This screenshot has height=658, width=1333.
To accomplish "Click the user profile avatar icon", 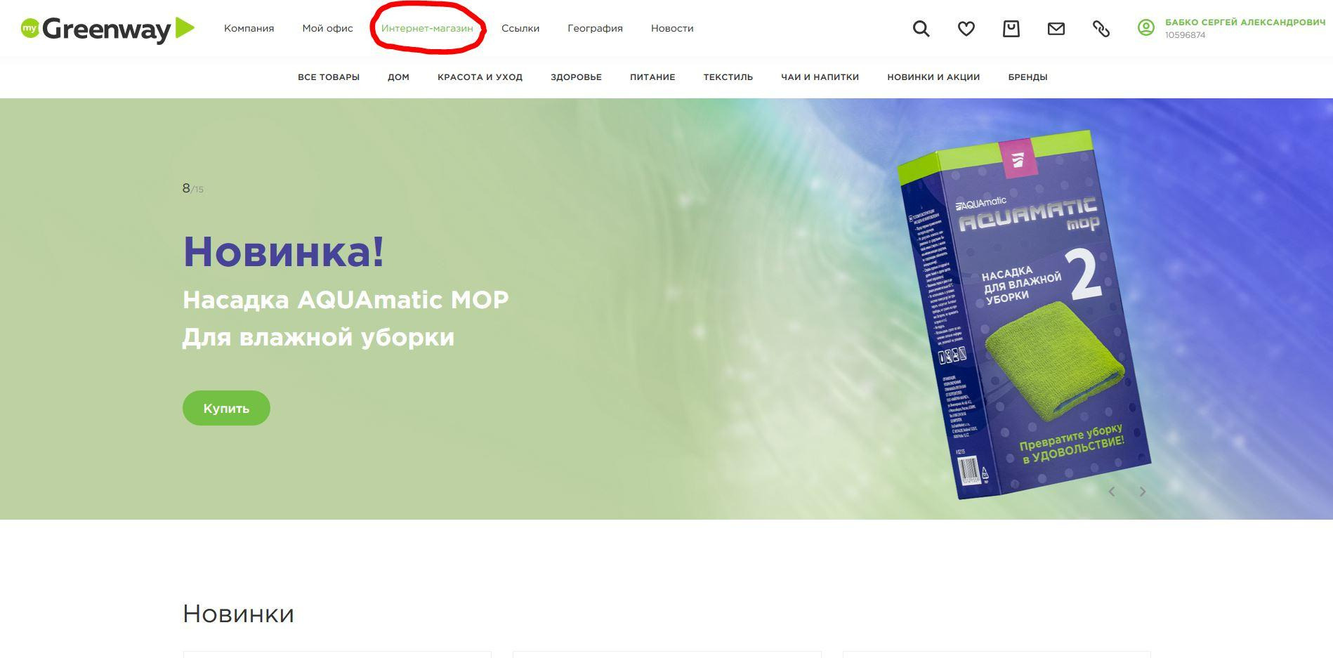I will coord(1145,28).
